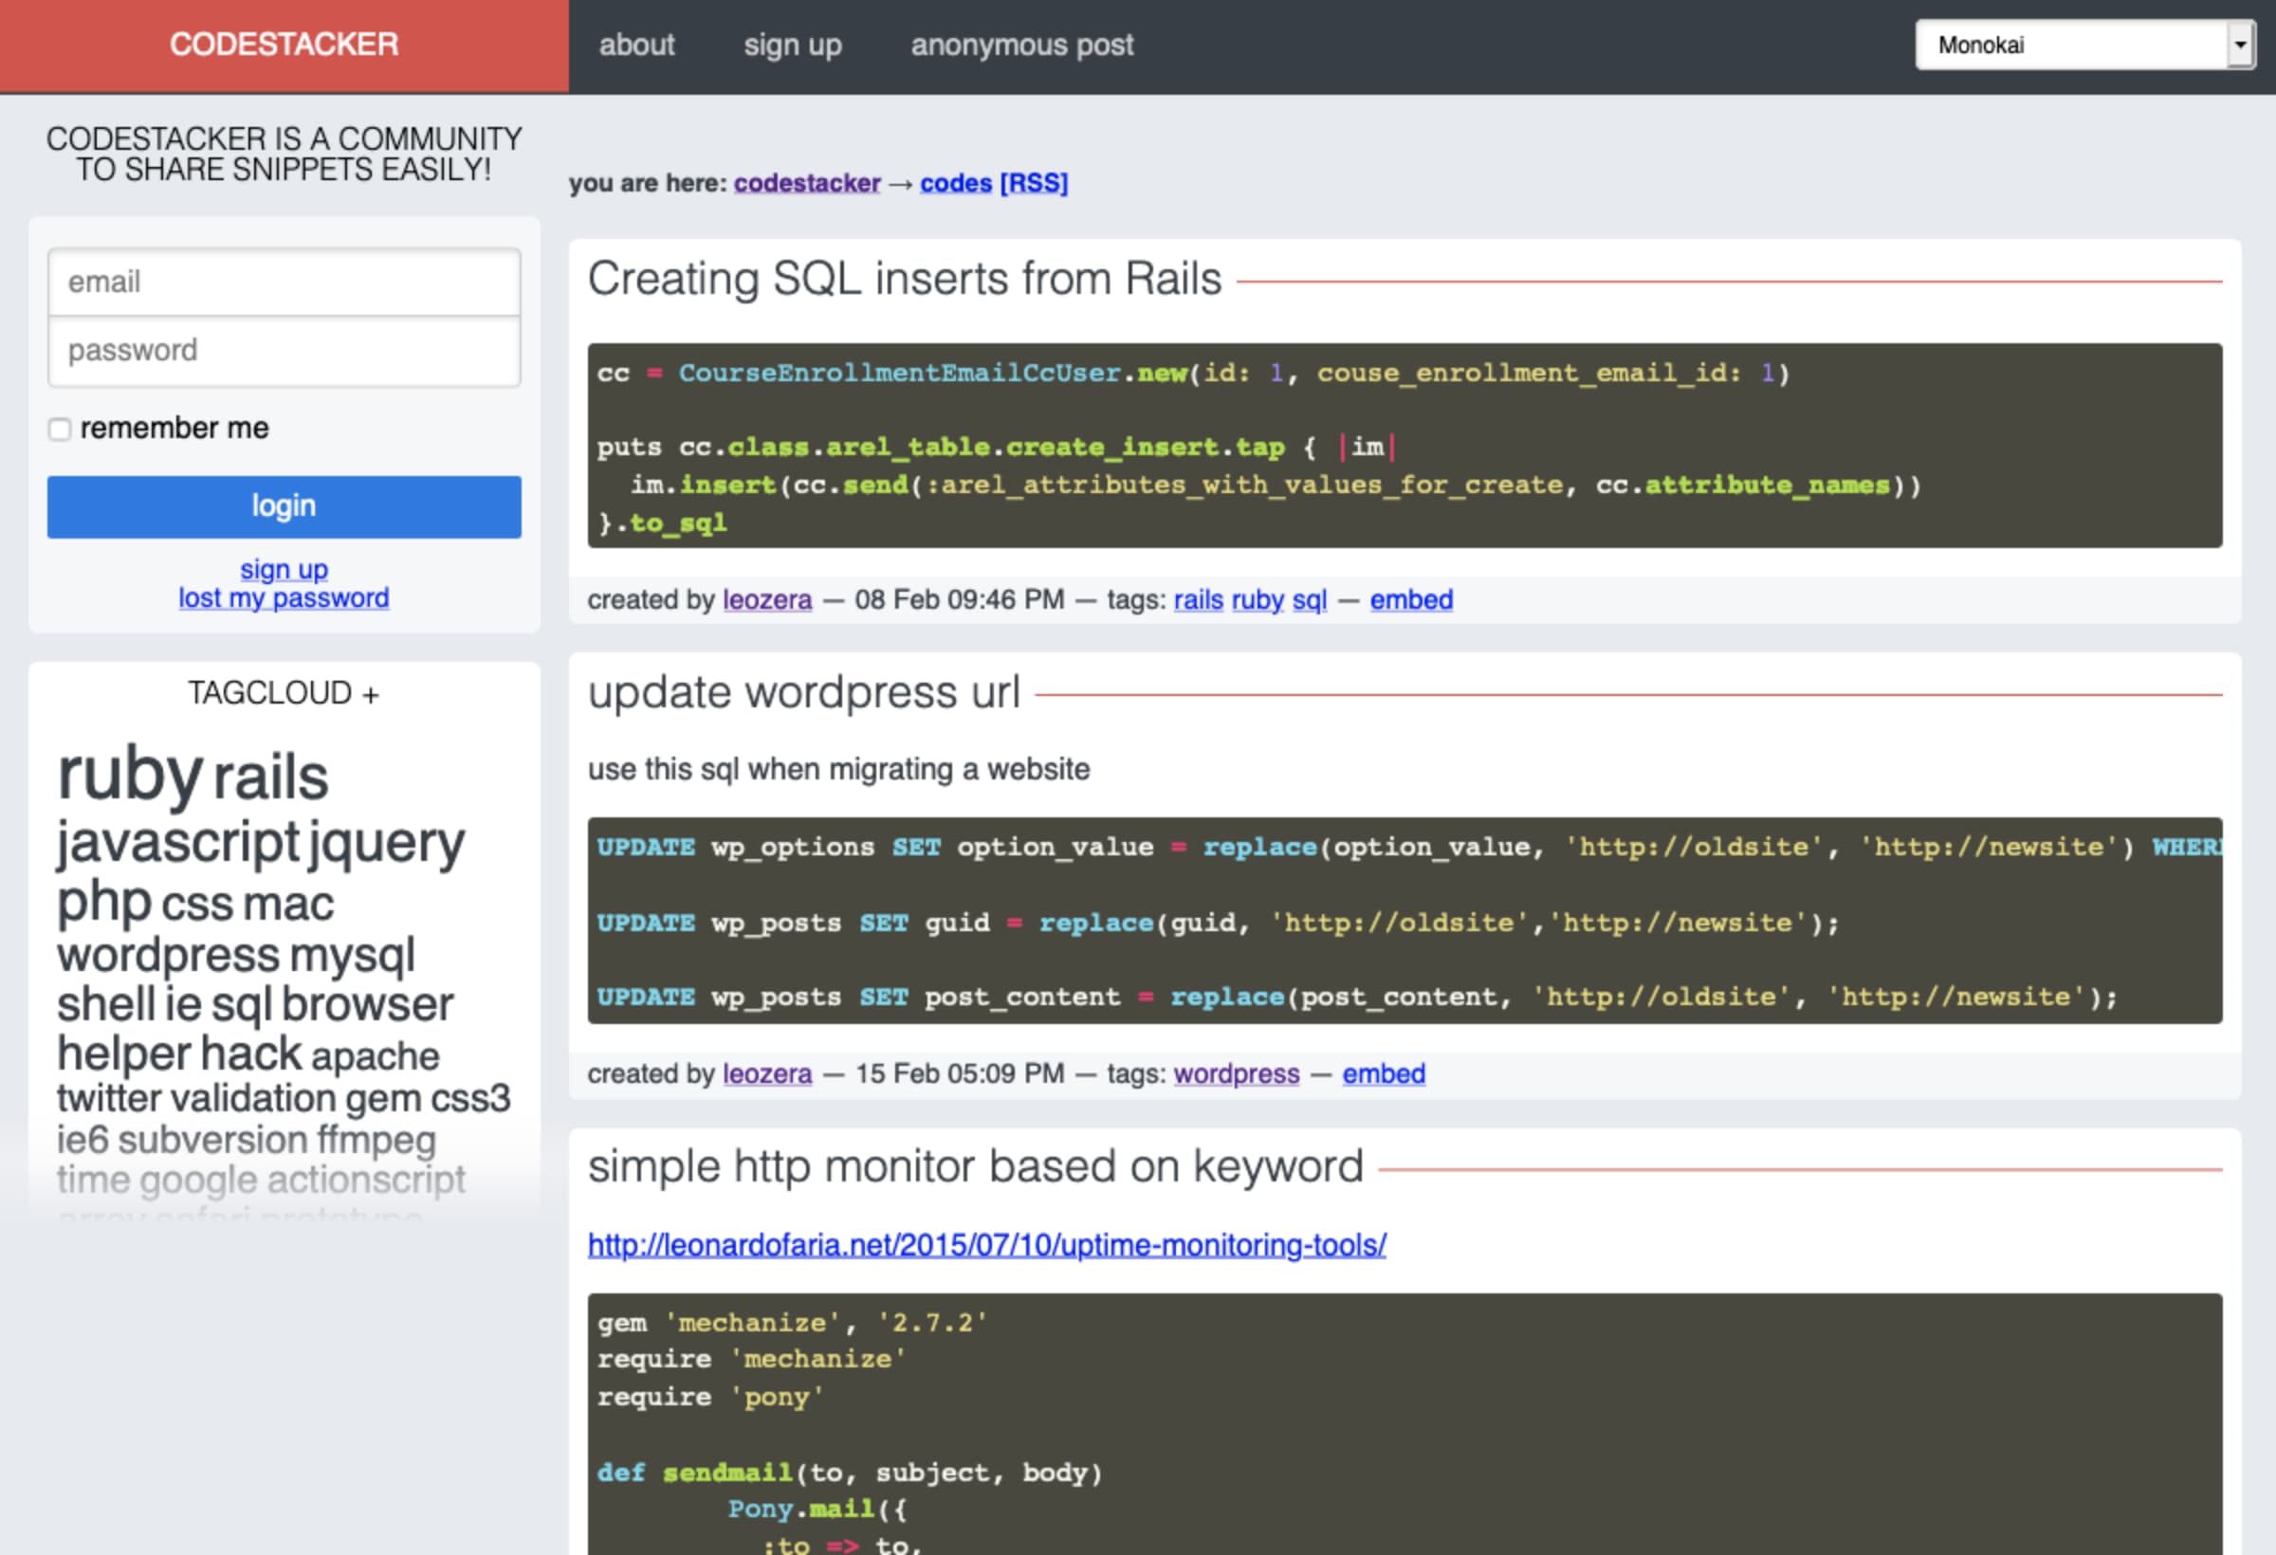Click the about navigation menu item
Viewport: 2276px width, 1555px height.
(638, 45)
